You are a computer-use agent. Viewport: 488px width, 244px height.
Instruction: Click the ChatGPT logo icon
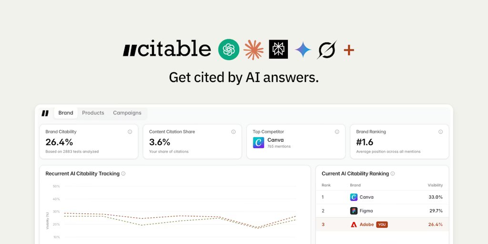point(229,50)
